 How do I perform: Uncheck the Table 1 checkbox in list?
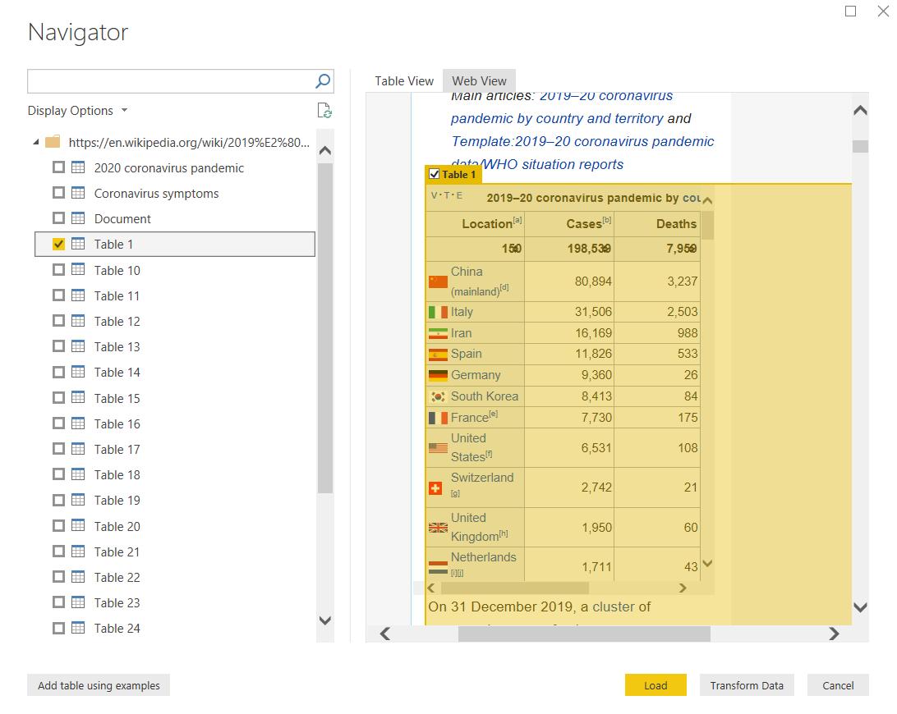click(58, 244)
